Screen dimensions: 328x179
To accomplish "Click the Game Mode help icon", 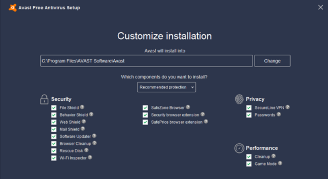I will pyautogui.click(x=280, y=163).
